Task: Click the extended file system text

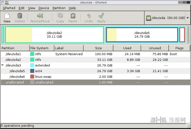Action: tap(42, 65)
